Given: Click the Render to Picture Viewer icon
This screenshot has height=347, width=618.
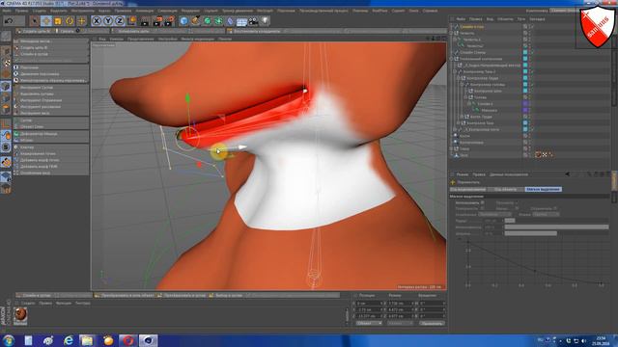Looking at the screenshot, I should tap(157, 21).
